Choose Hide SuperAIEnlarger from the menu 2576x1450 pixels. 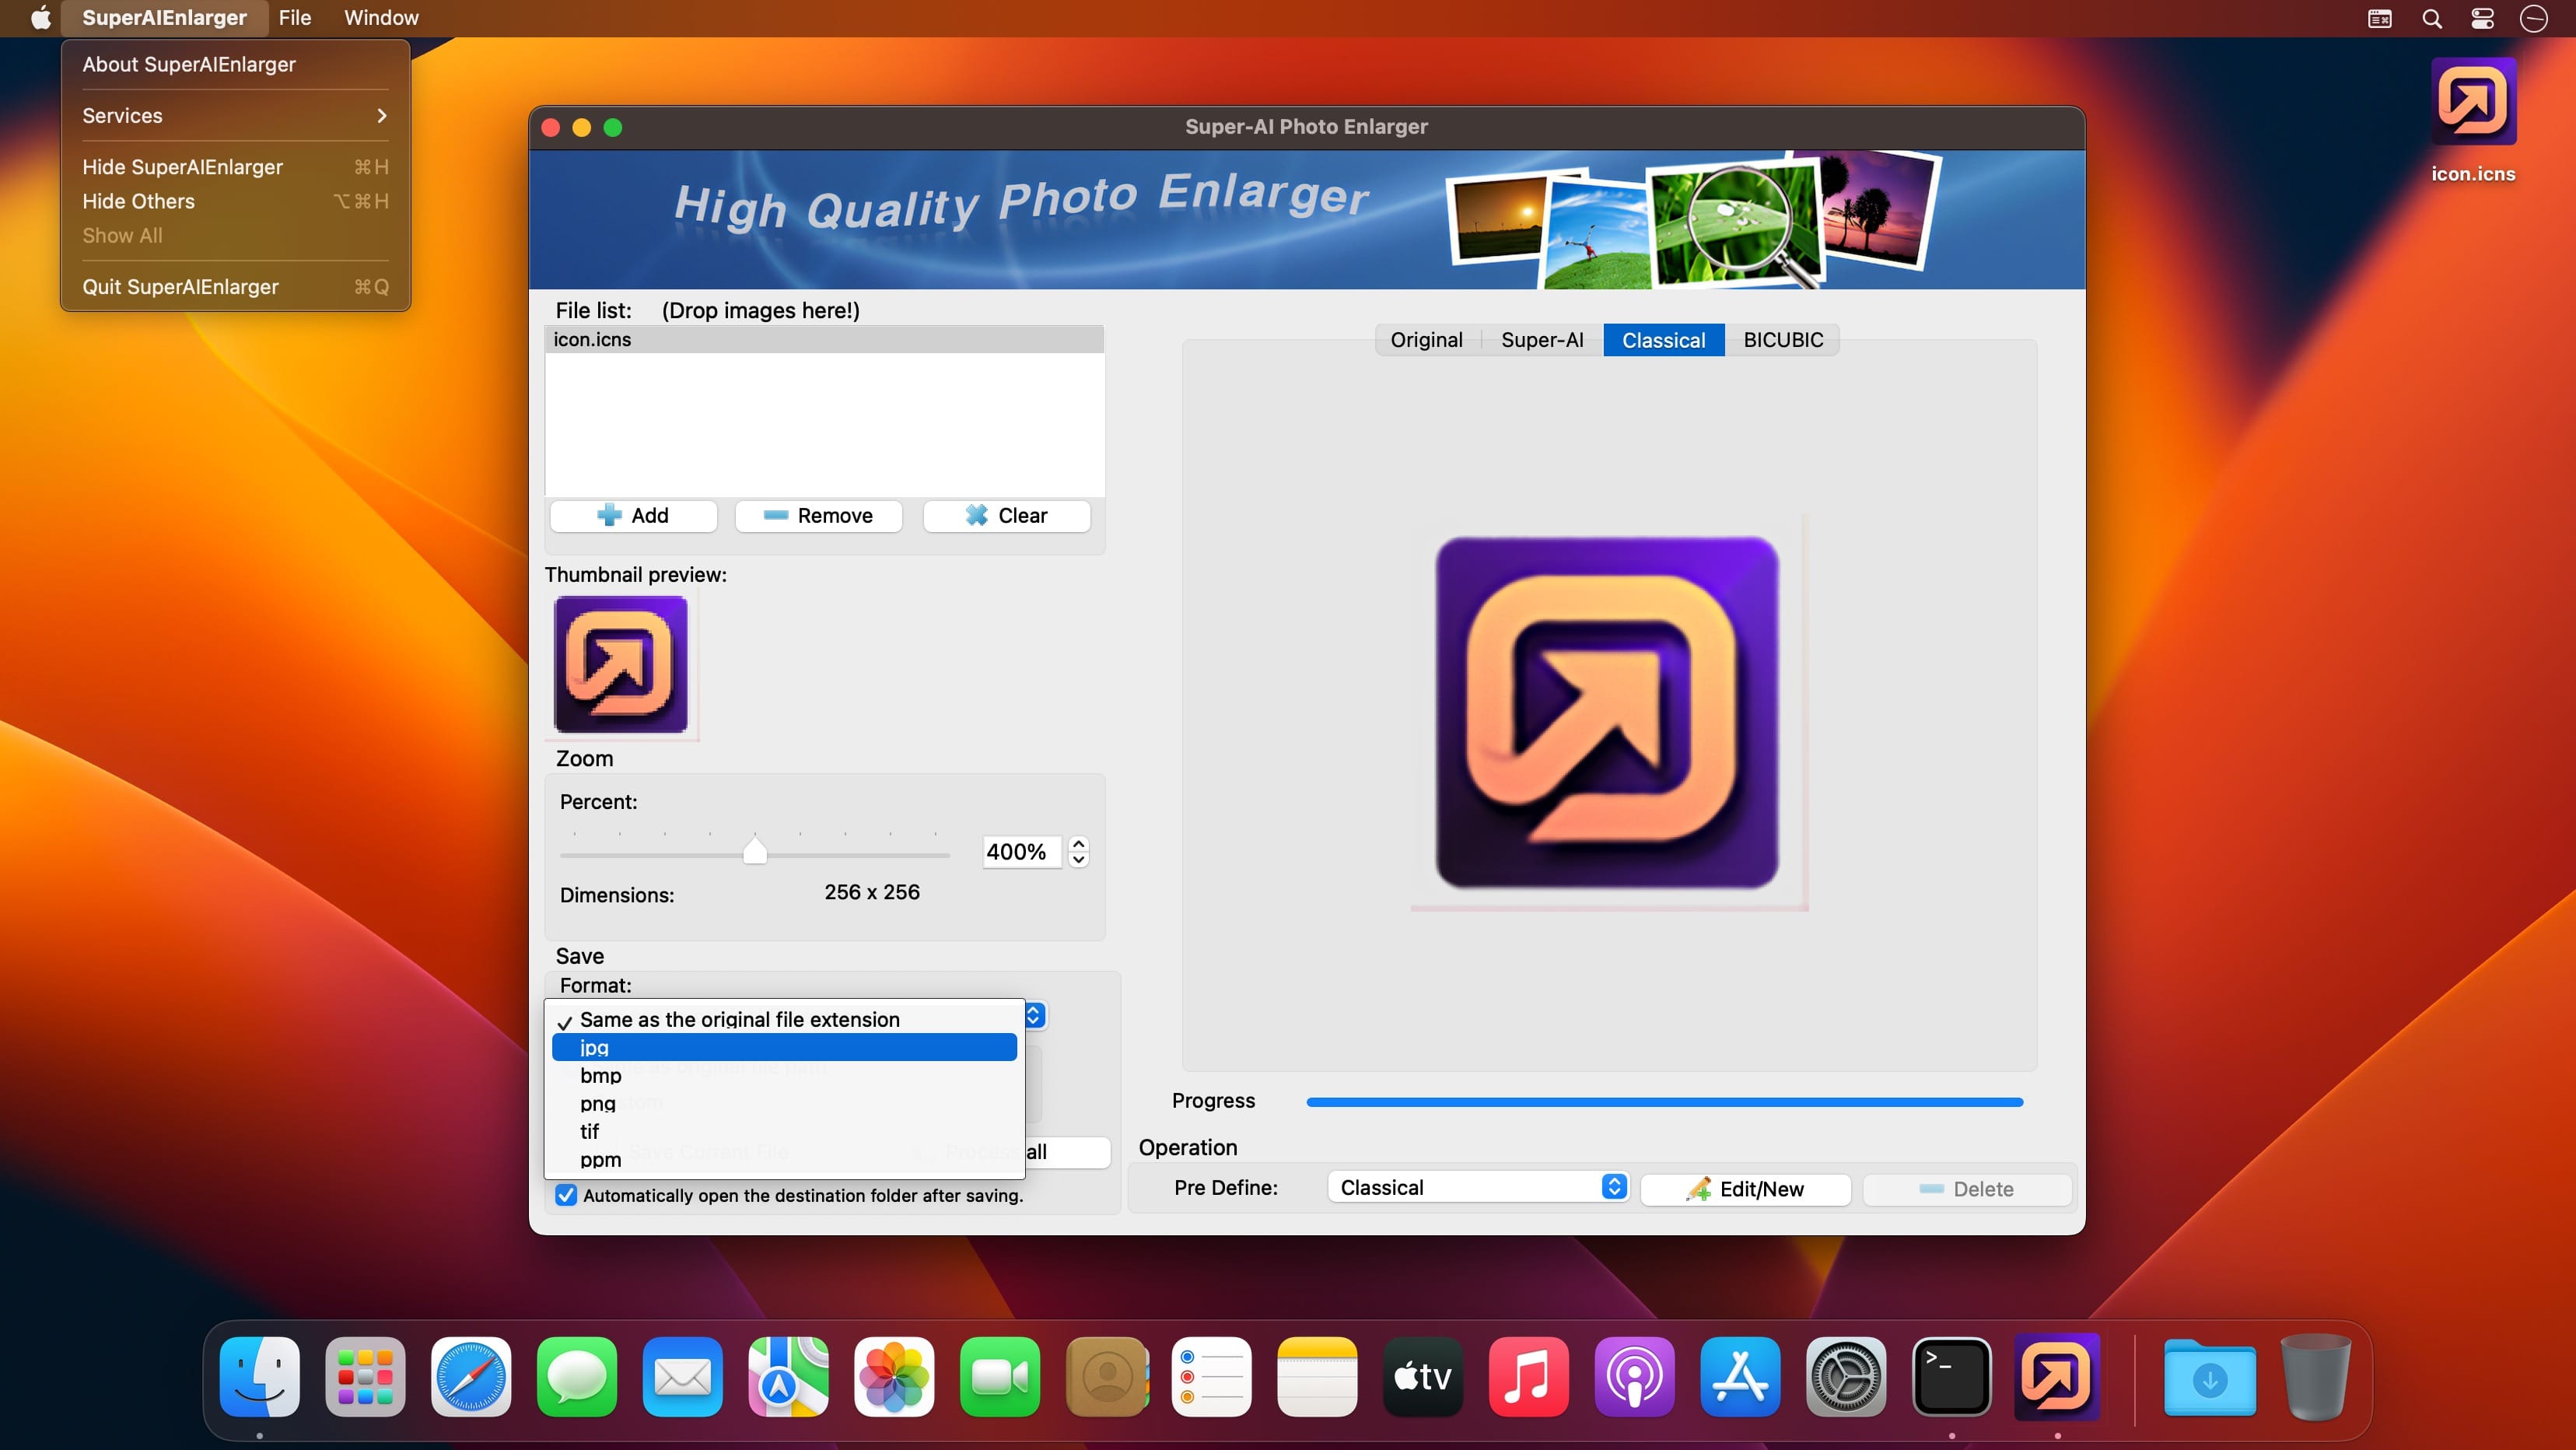[235, 167]
